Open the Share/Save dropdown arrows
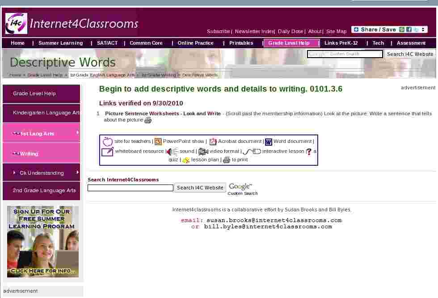 pos(423,29)
